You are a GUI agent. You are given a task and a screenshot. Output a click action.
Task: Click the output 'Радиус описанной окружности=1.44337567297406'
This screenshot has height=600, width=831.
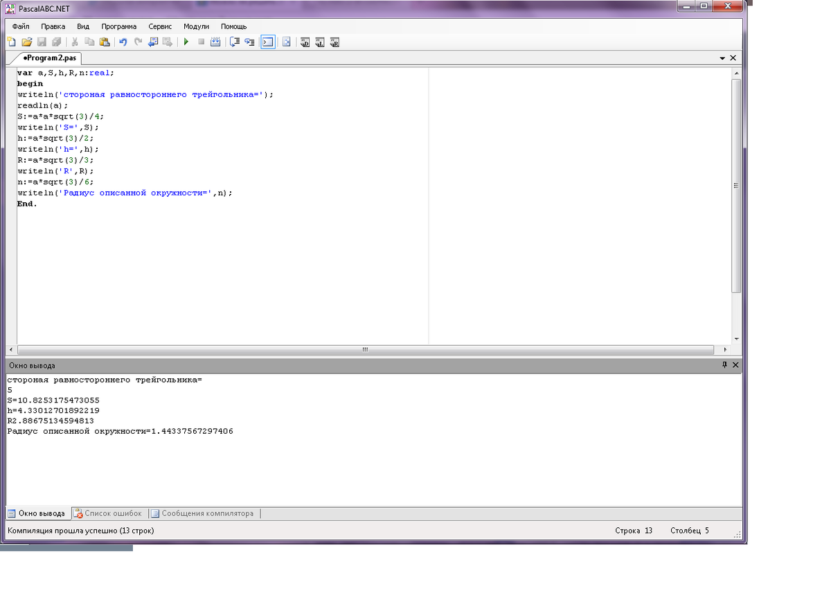point(120,431)
